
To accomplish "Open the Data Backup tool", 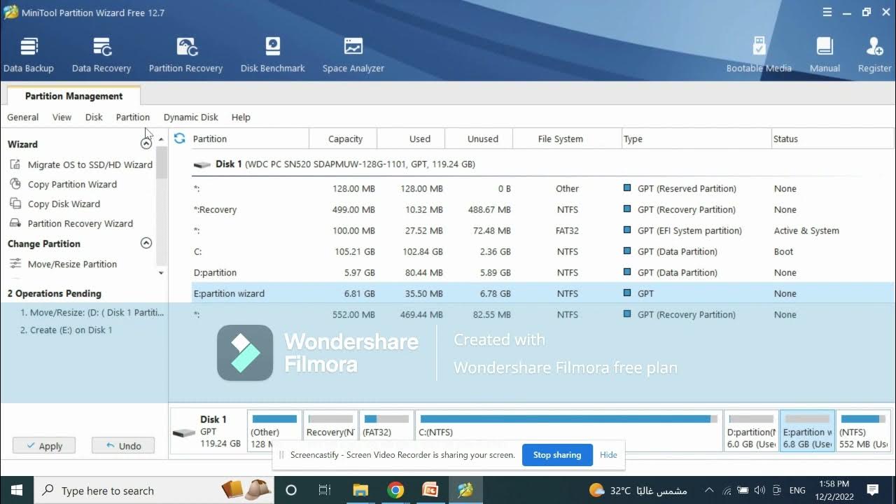I will click(29, 55).
